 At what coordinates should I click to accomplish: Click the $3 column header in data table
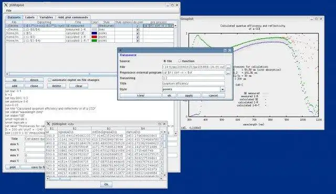(109, 129)
